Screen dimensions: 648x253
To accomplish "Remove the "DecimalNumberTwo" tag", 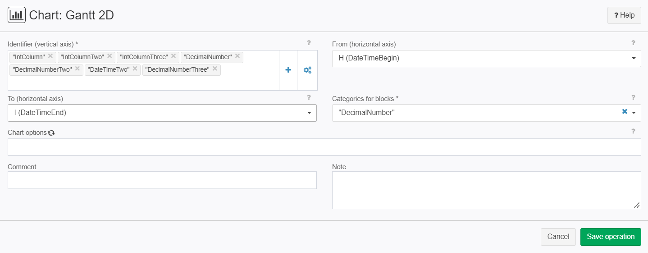I will (x=78, y=69).
